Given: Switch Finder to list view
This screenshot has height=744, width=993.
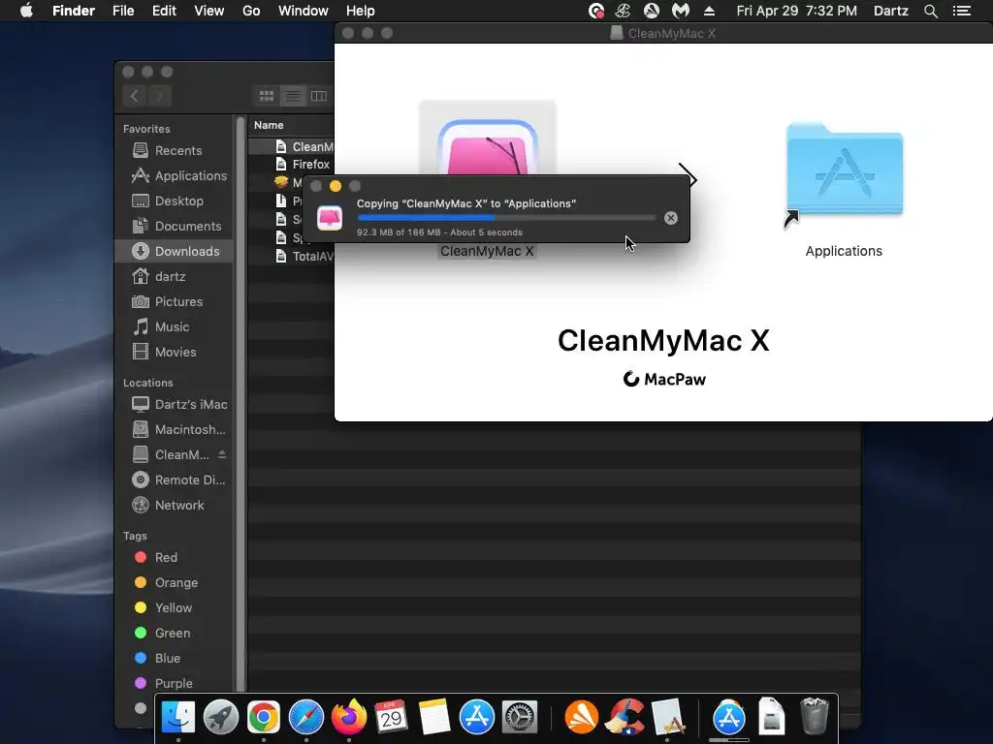Looking at the screenshot, I should (293, 96).
